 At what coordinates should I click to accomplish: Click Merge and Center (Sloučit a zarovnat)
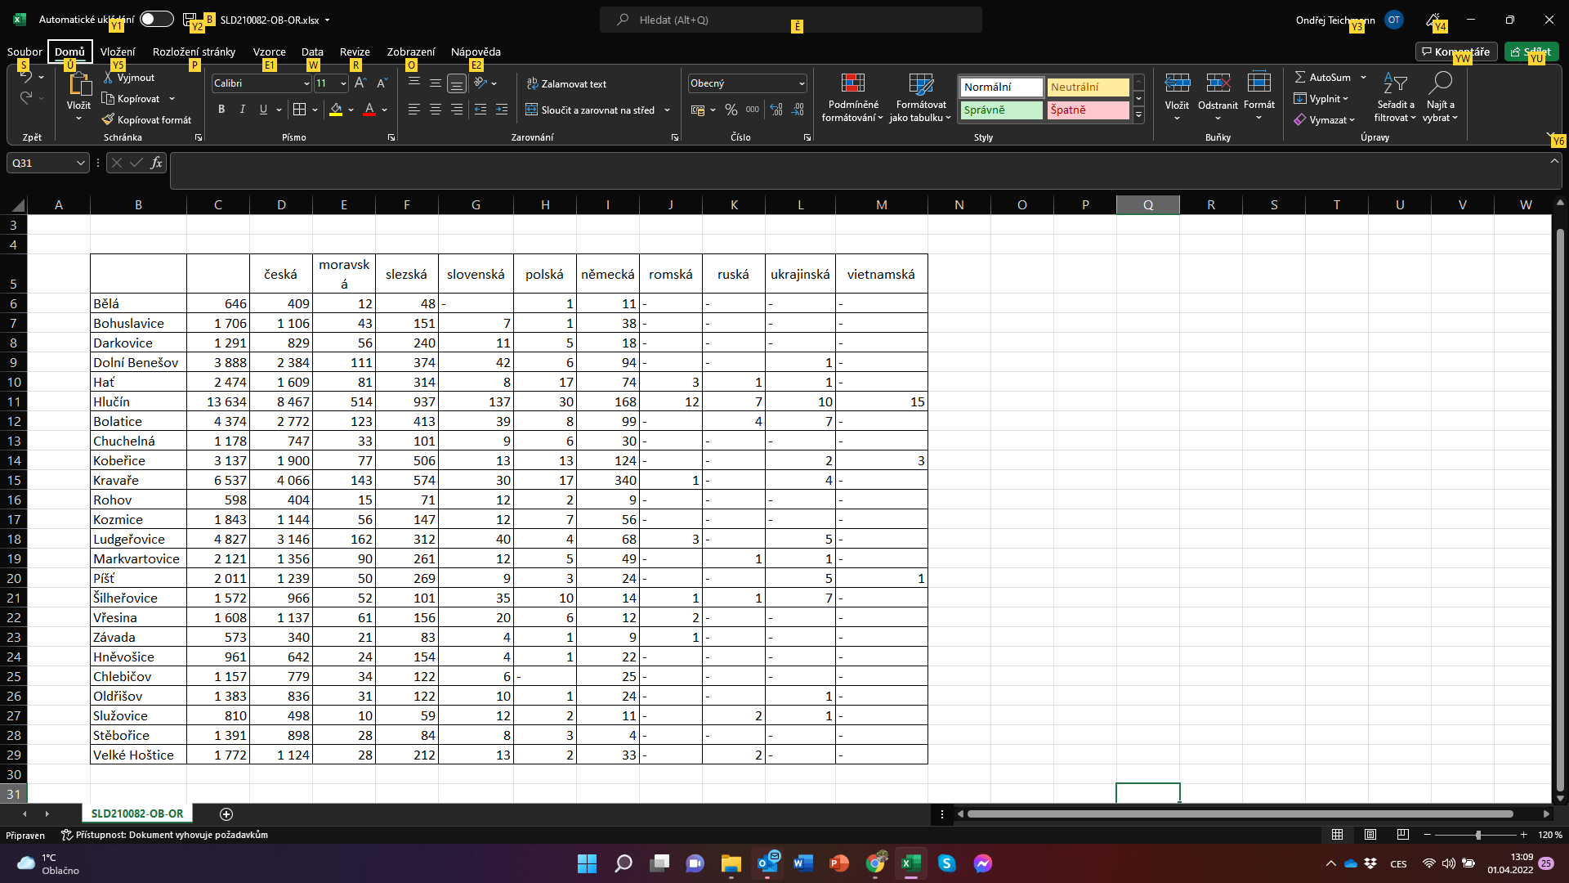(590, 110)
